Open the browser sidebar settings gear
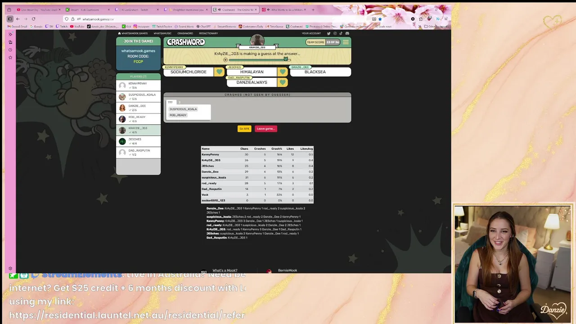The height and width of the screenshot is (324, 576). pyautogui.click(x=10, y=269)
